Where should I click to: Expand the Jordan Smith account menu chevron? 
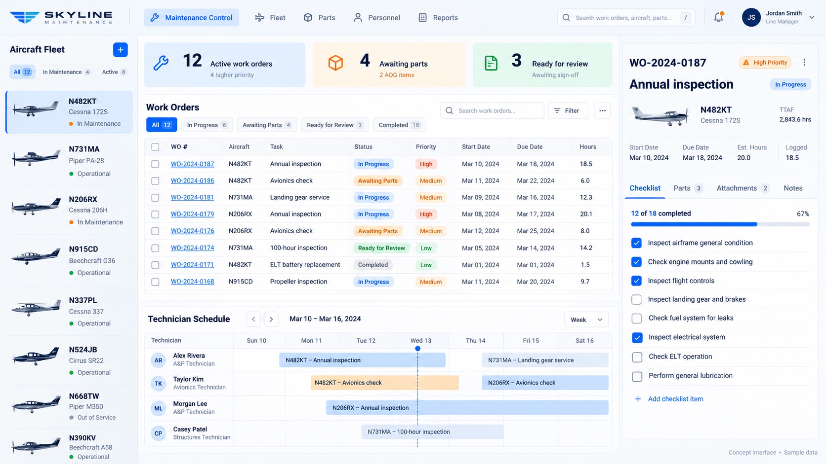pyautogui.click(x=812, y=17)
